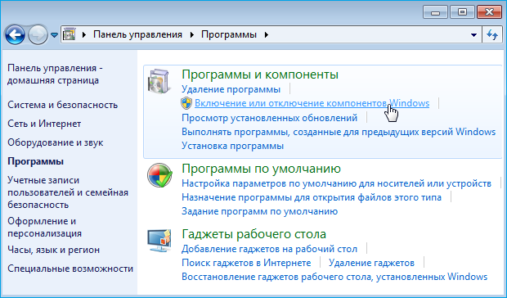This screenshot has height=298, width=507.
Task: Open Назначение программы для открытия файлов
Action: 312,197
